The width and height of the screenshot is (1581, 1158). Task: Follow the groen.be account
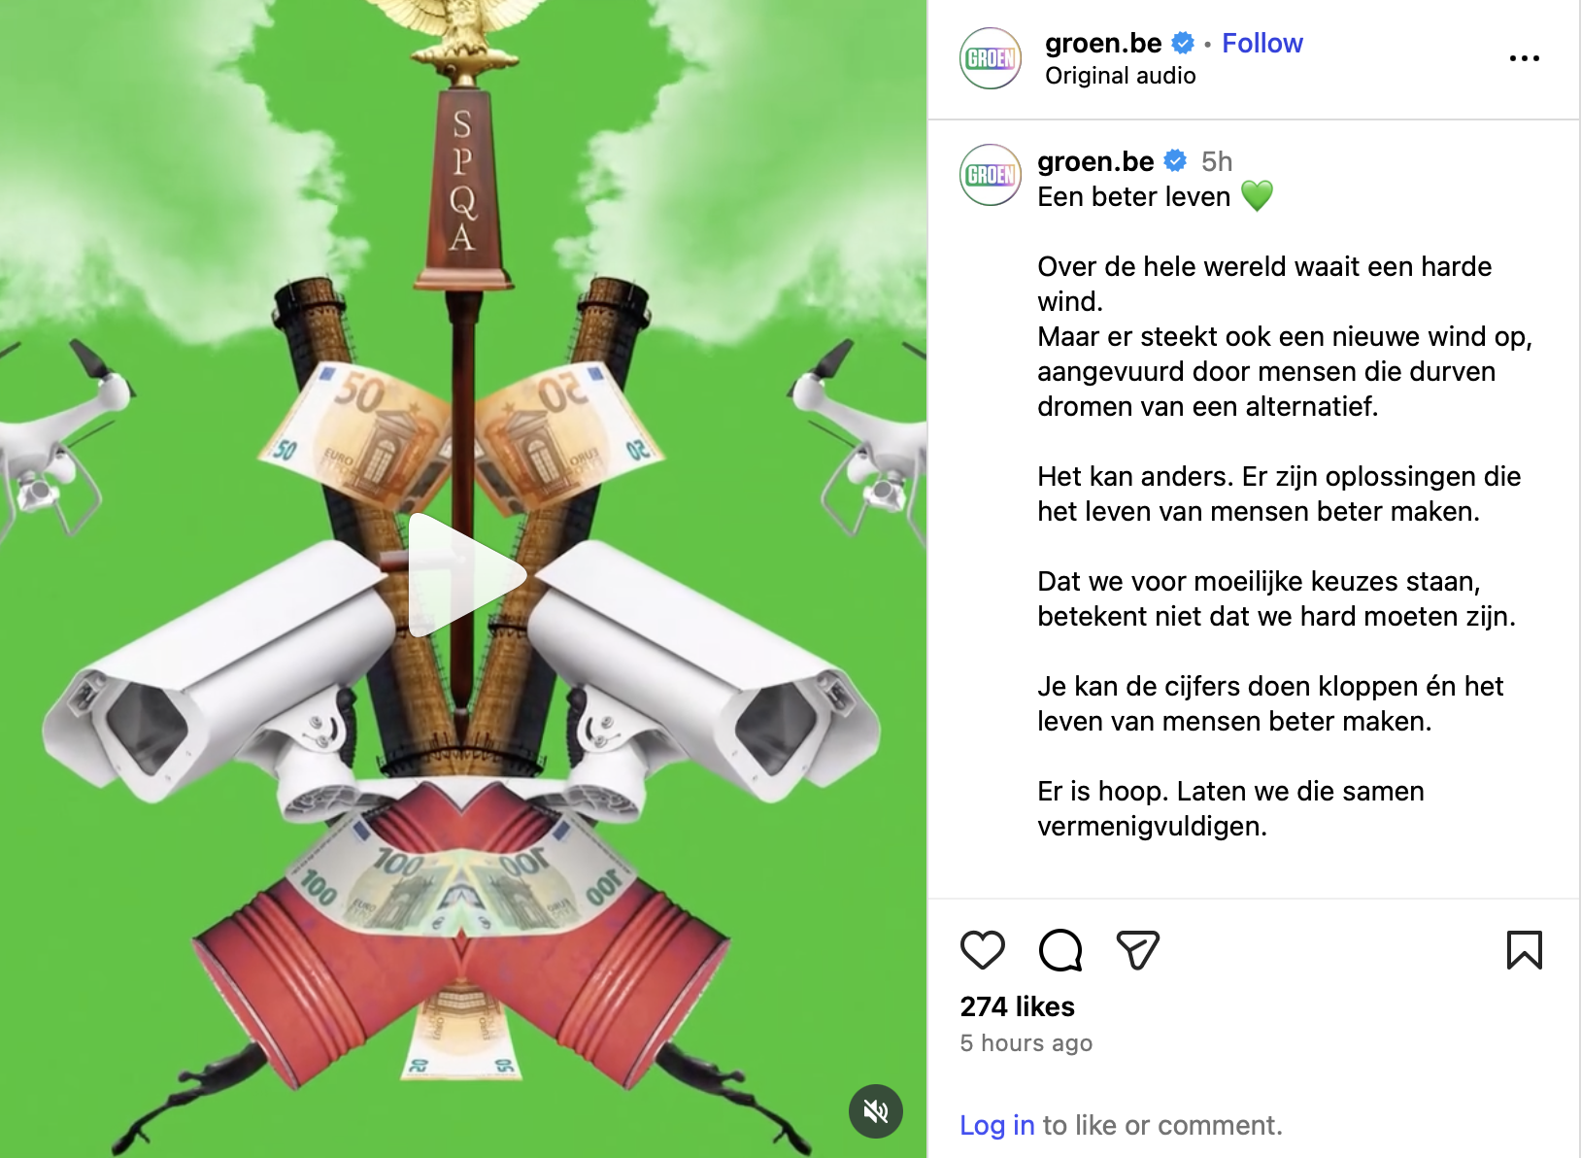(1261, 43)
